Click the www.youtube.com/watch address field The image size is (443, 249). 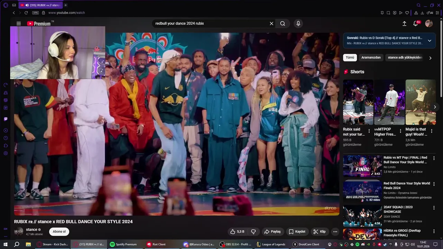click(66, 13)
